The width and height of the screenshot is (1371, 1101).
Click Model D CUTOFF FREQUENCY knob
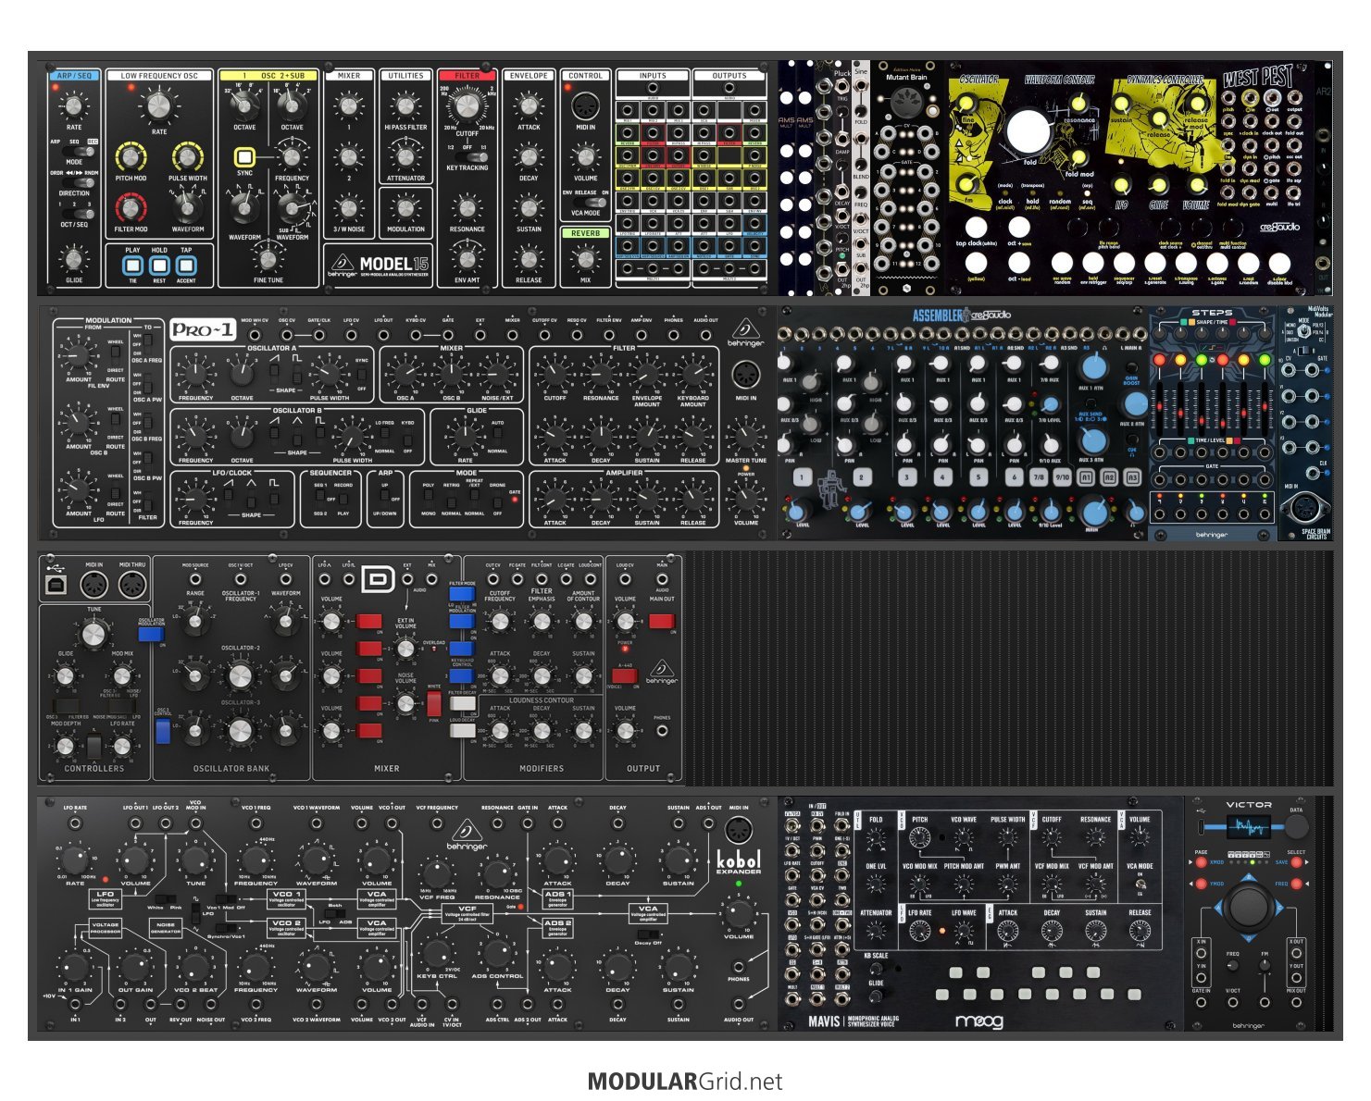coord(500,622)
